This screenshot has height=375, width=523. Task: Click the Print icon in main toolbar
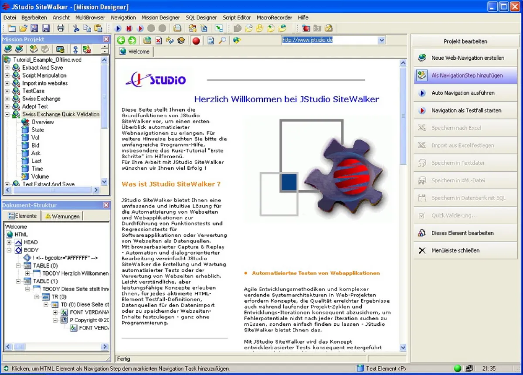[61, 28]
